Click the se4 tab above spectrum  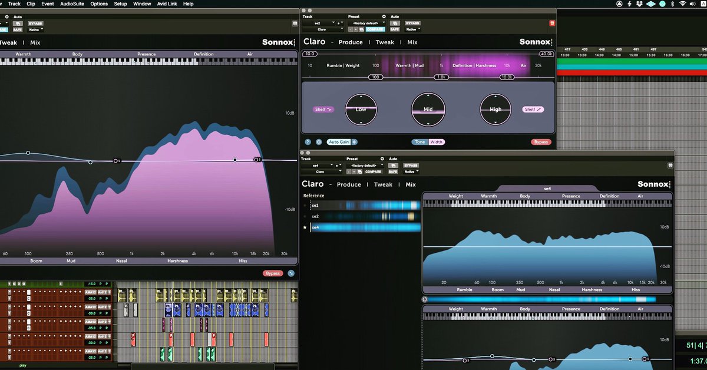pos(547,189)
